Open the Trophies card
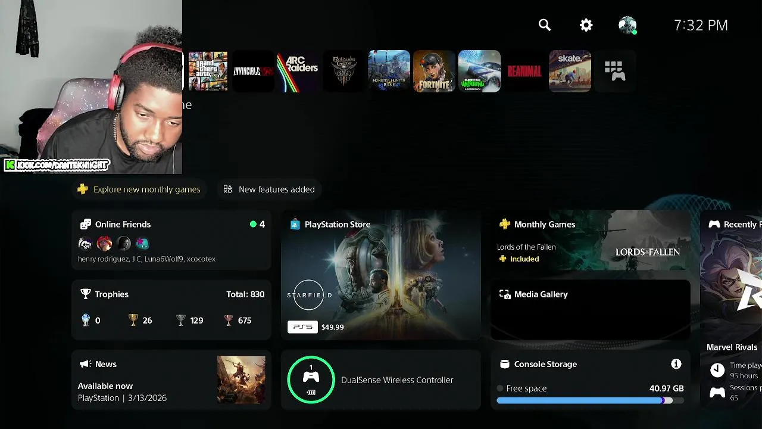Image resolution: width=762 pixels, height=429 pixels. [x=171, y=310]
